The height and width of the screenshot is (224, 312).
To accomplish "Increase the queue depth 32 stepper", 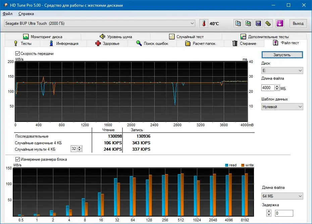I will point(80,147).
